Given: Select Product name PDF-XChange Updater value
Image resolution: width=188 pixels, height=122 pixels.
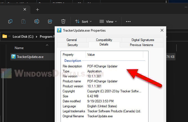Looking at the screenshot, I should tap(102, 81).
